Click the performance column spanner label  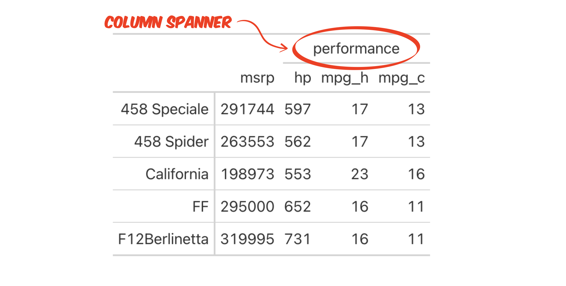[x=356, y=49]
